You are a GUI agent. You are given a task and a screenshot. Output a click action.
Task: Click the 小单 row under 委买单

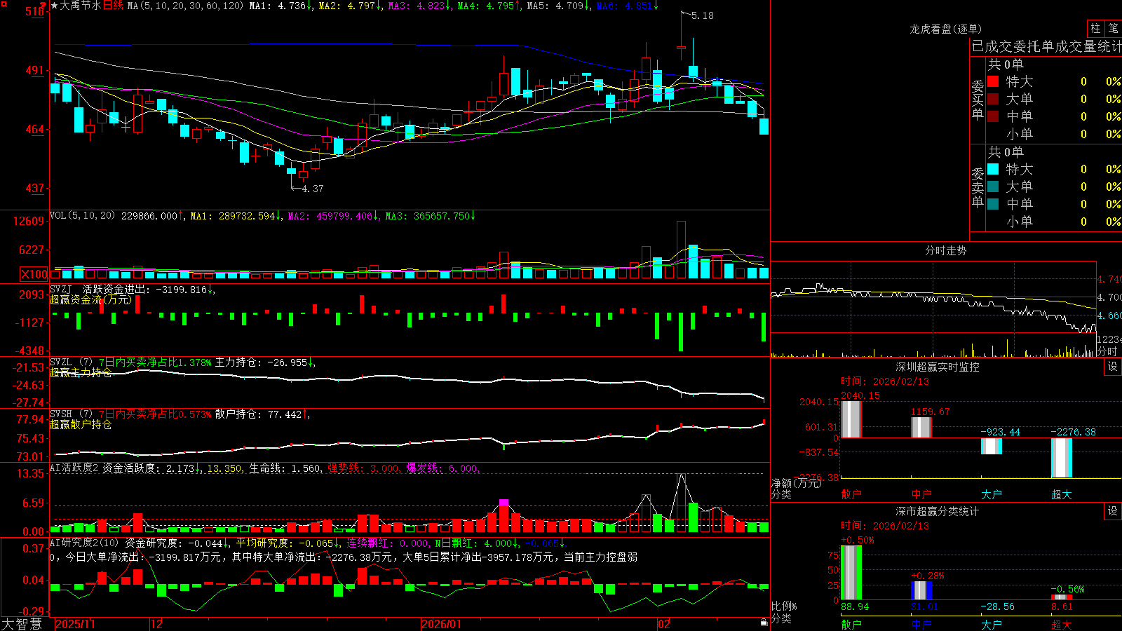(x=1055, y=134)
